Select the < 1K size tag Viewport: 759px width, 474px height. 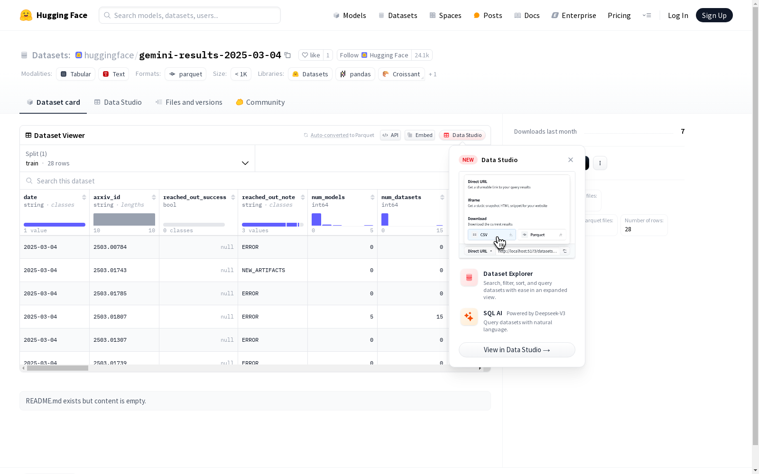pos(241,74)
